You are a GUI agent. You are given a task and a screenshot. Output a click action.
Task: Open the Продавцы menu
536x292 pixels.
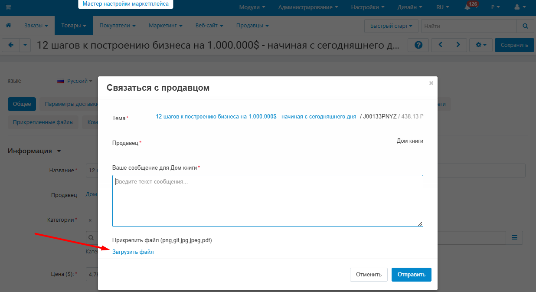(252, 26)
